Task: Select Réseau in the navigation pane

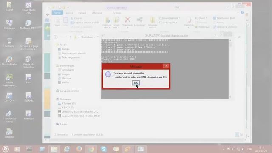Action: coord(61,124)
